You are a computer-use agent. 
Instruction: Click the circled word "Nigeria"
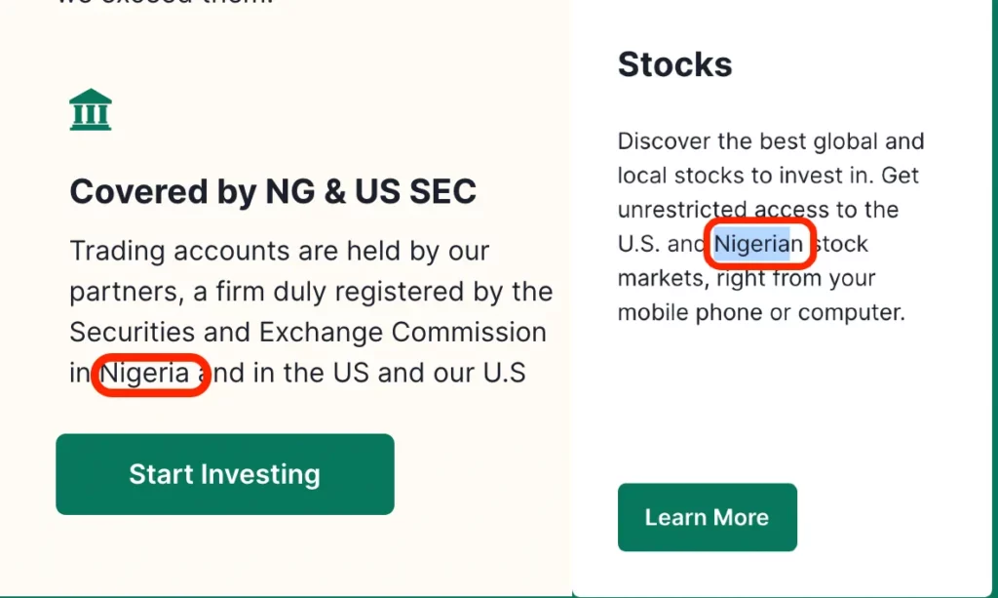pyautogui.click(x=146, y=374)
